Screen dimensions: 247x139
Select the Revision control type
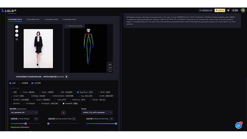tap(15, 104)
